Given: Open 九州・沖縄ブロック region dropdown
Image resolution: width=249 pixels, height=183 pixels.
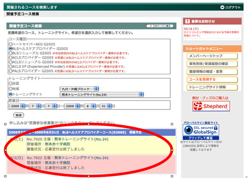Looking at the screenshot, I should coord(79,89).
